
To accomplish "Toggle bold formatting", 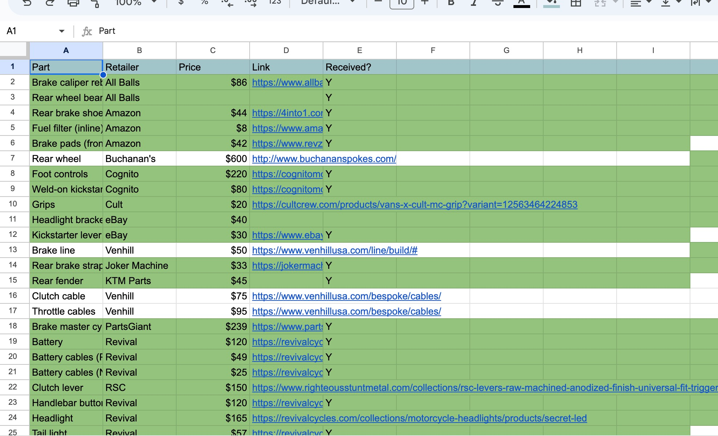I will tap(451, 3).
